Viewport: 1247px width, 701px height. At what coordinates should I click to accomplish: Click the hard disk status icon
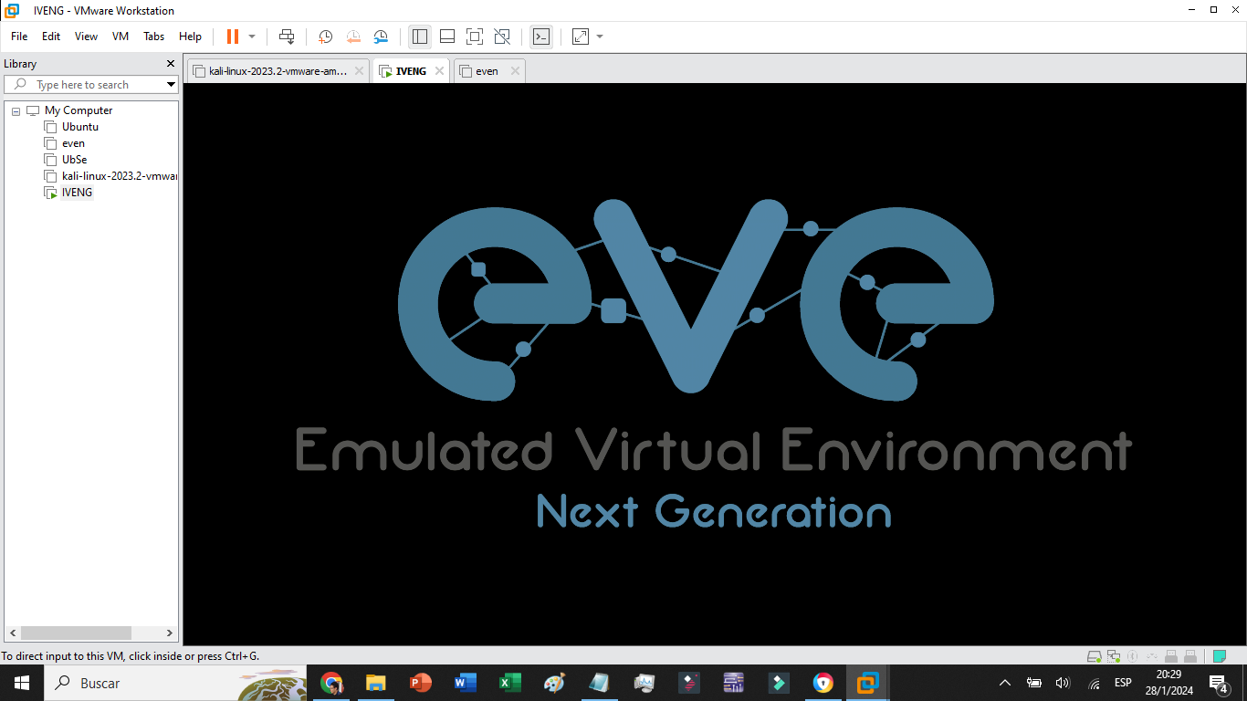tap(1094, 656)
